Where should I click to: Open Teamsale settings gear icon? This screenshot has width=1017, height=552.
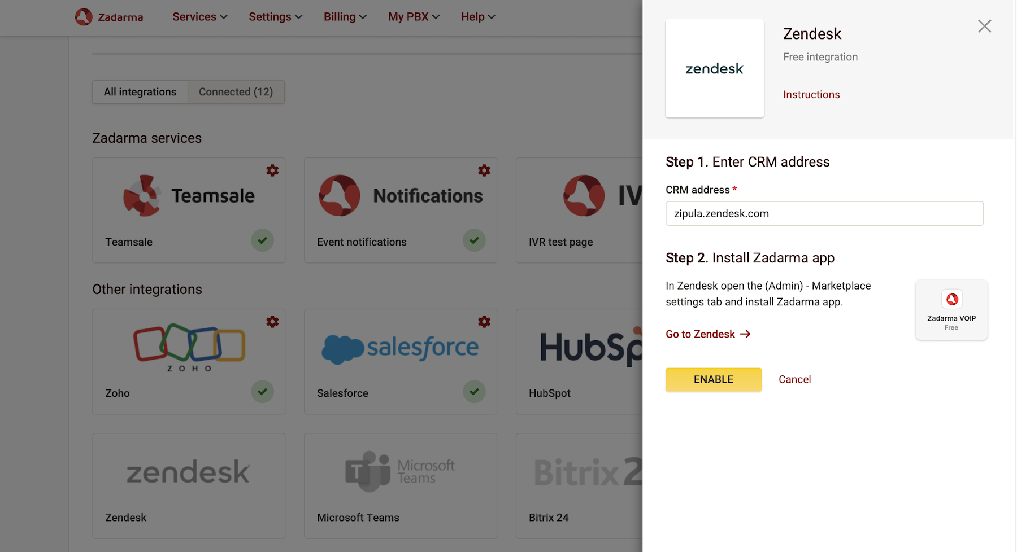pos(272,170)
